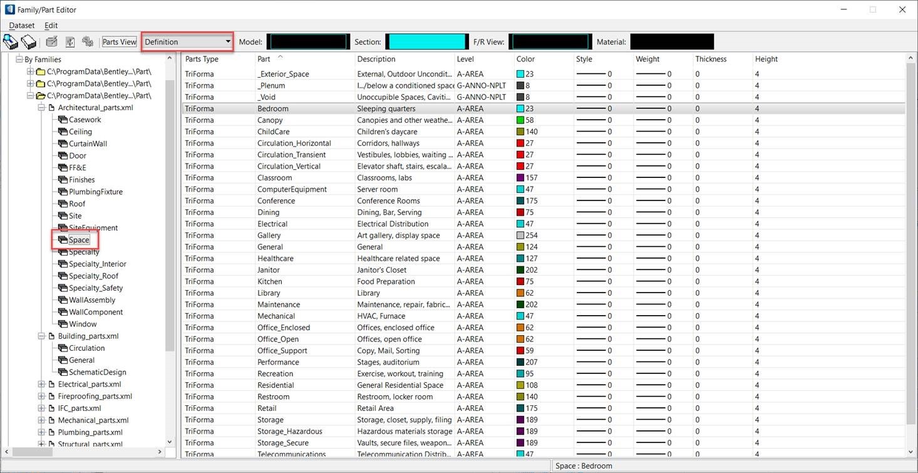Click the Color column header
918x473 pixels.
[x=543, y=59]
